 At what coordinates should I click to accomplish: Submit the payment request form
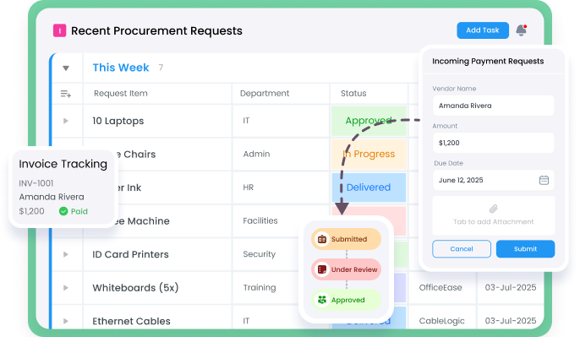525,248
